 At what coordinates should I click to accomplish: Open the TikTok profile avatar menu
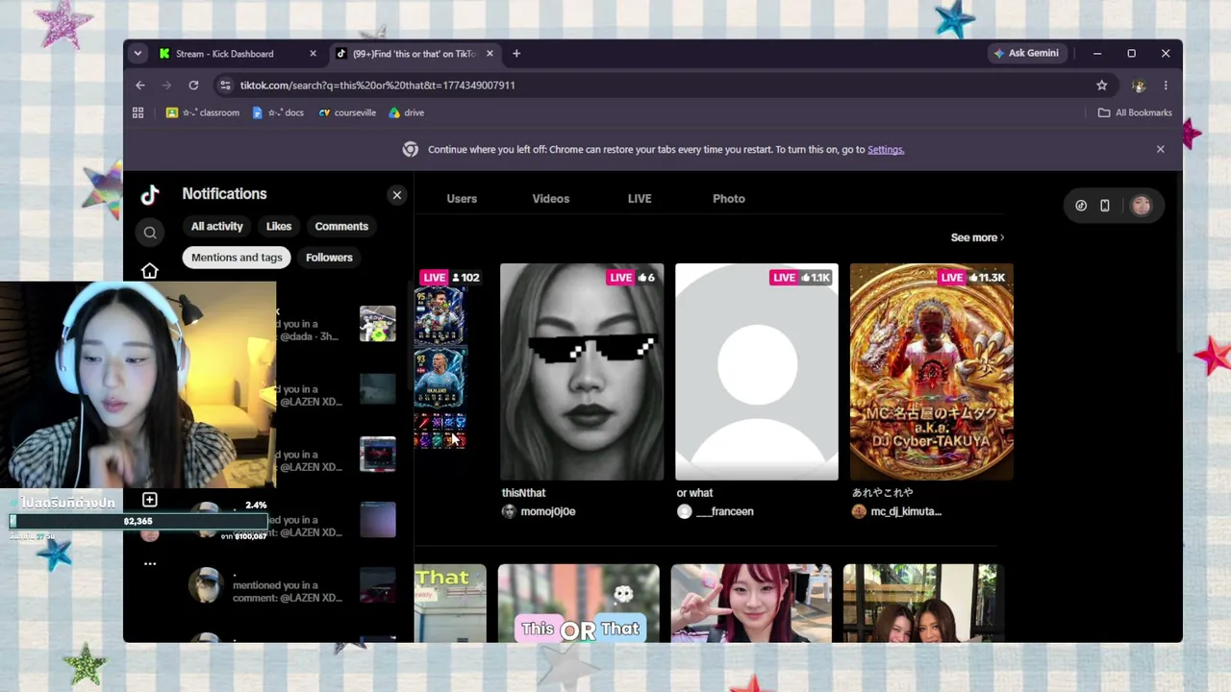tap(1141, 206)
